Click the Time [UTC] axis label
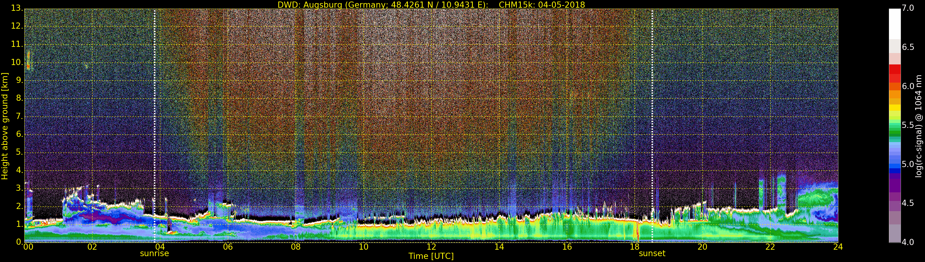The image size is (925, 262). click(431, 256)
